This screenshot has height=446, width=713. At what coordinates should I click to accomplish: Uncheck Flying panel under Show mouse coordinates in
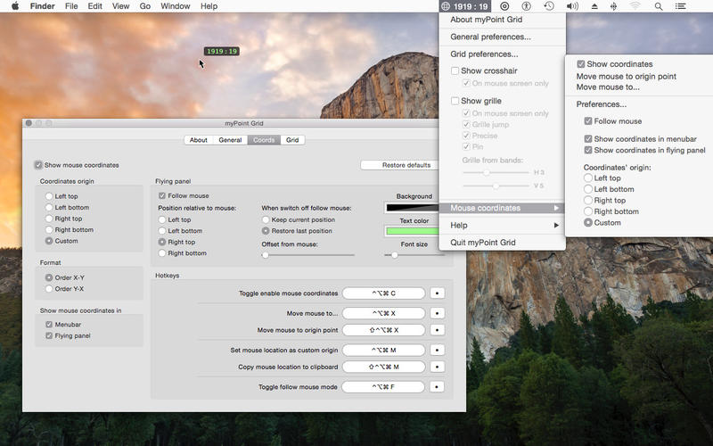[49, 336]
